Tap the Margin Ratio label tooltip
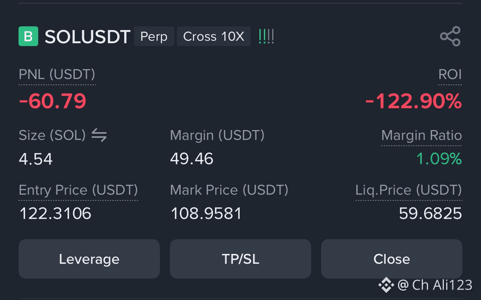This screenshot has width=481, height=300. [x=422, y=135]
